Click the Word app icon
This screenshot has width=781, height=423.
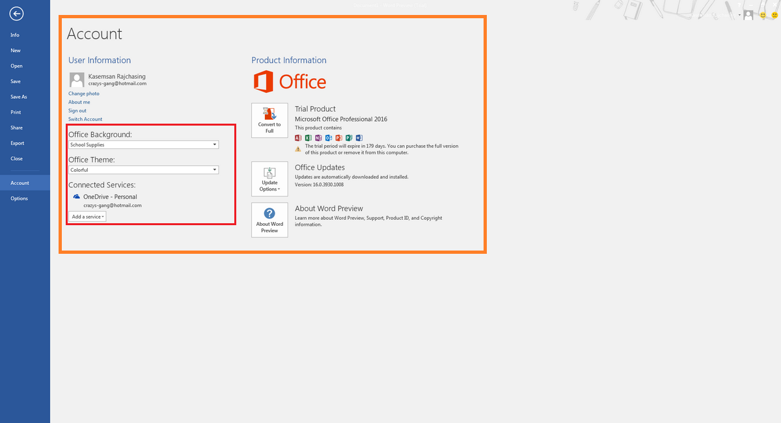(359, 138)
